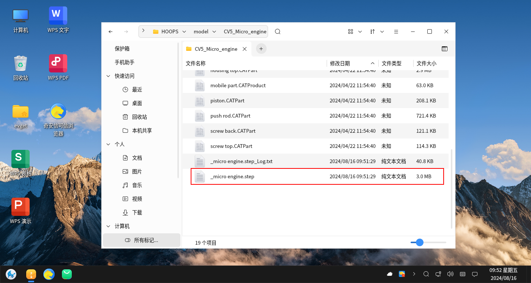
Task: Open 回收站 trash in sidebar
Action: click(x=139, y=117)
